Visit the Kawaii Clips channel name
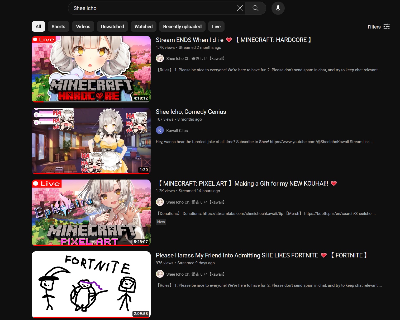 [177, 131]
